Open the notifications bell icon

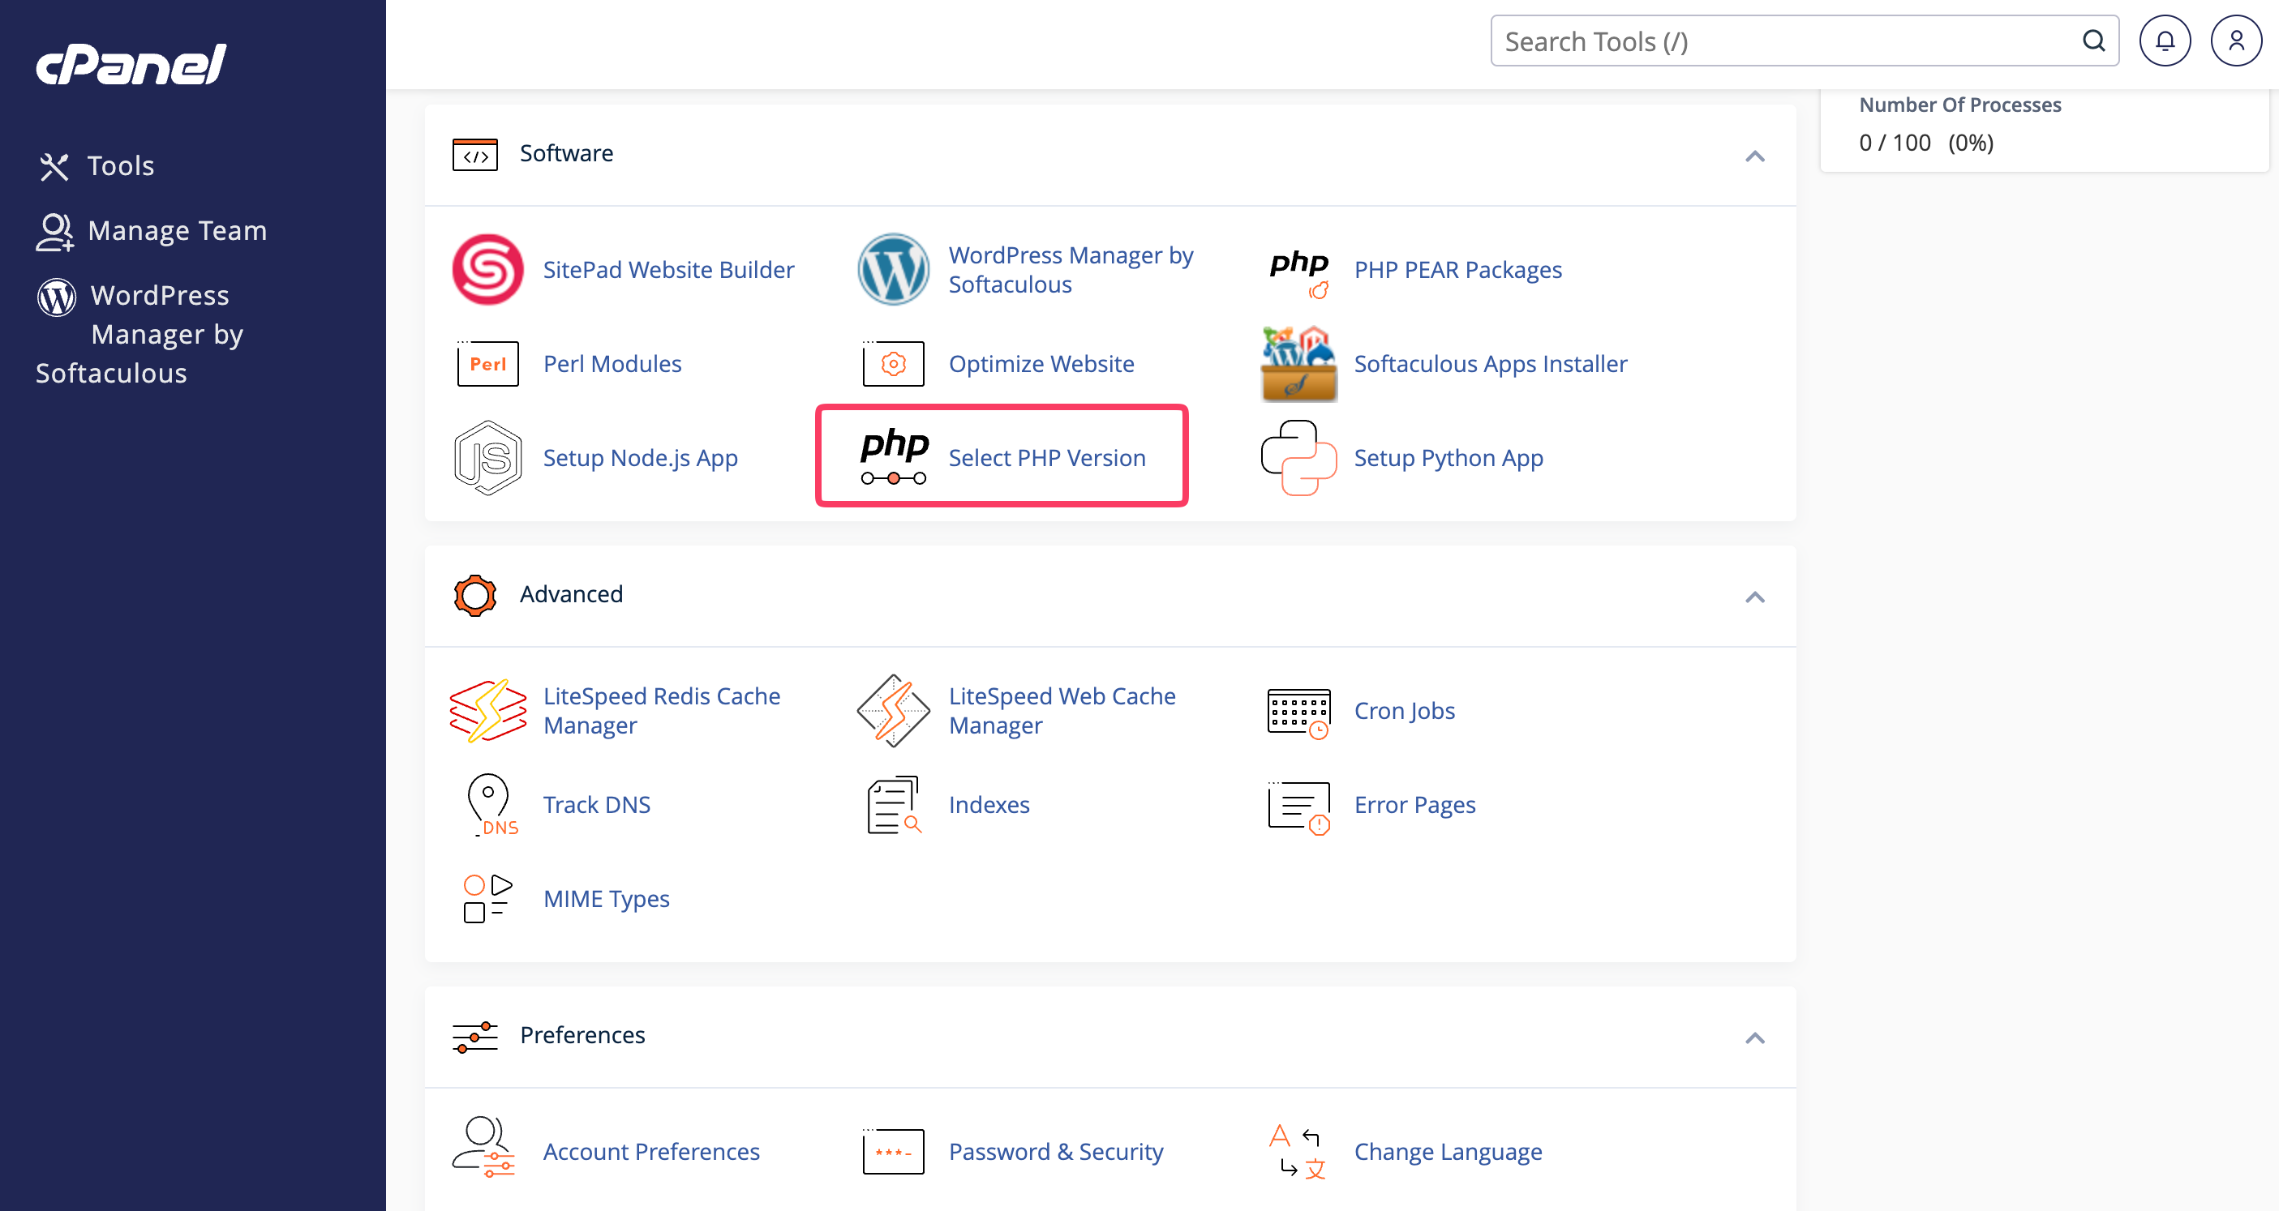tap(2164, 41)
